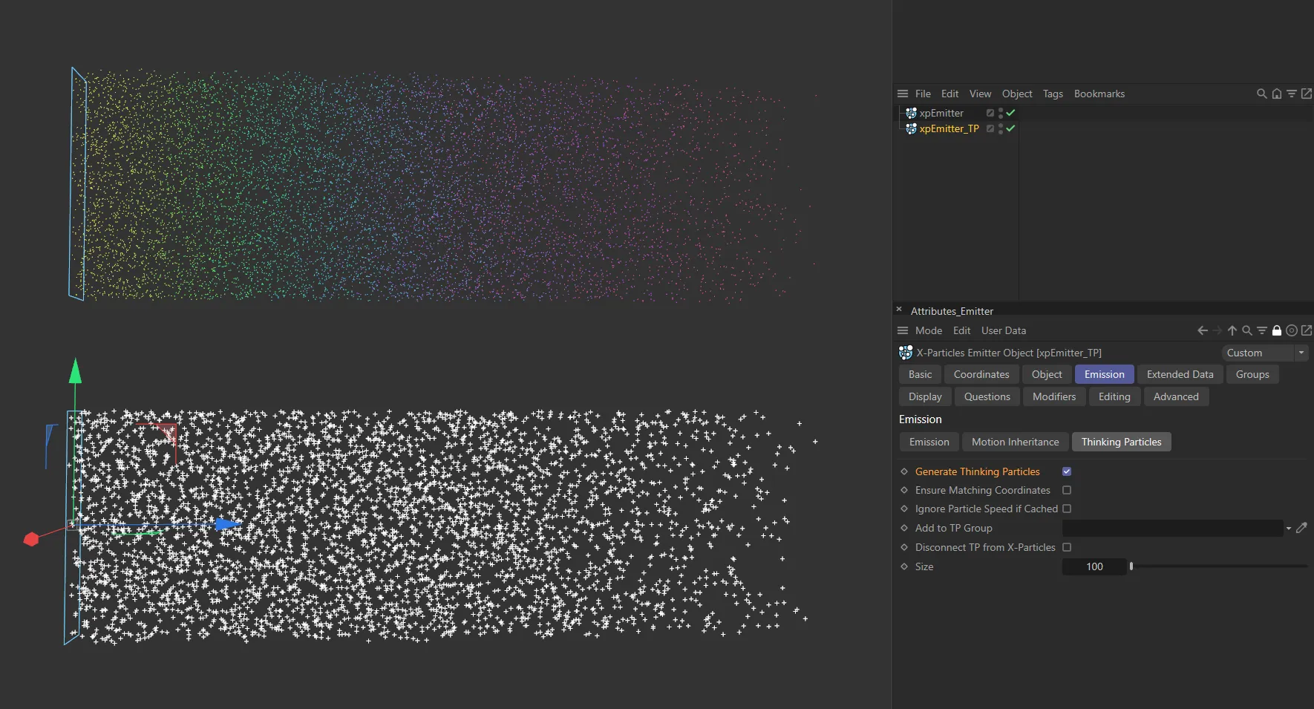Open the Tags menu in the Object Manager
The width and height of the screenshot is (1314, 709).
[x=1052, y=94]
